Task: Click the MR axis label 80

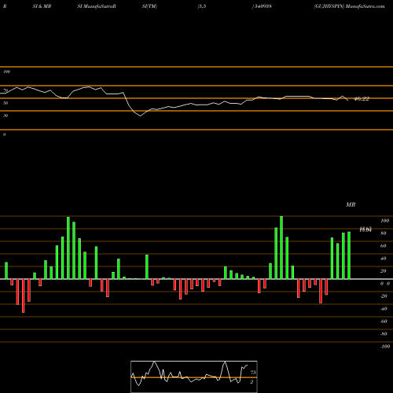Action: pos(384,233)
